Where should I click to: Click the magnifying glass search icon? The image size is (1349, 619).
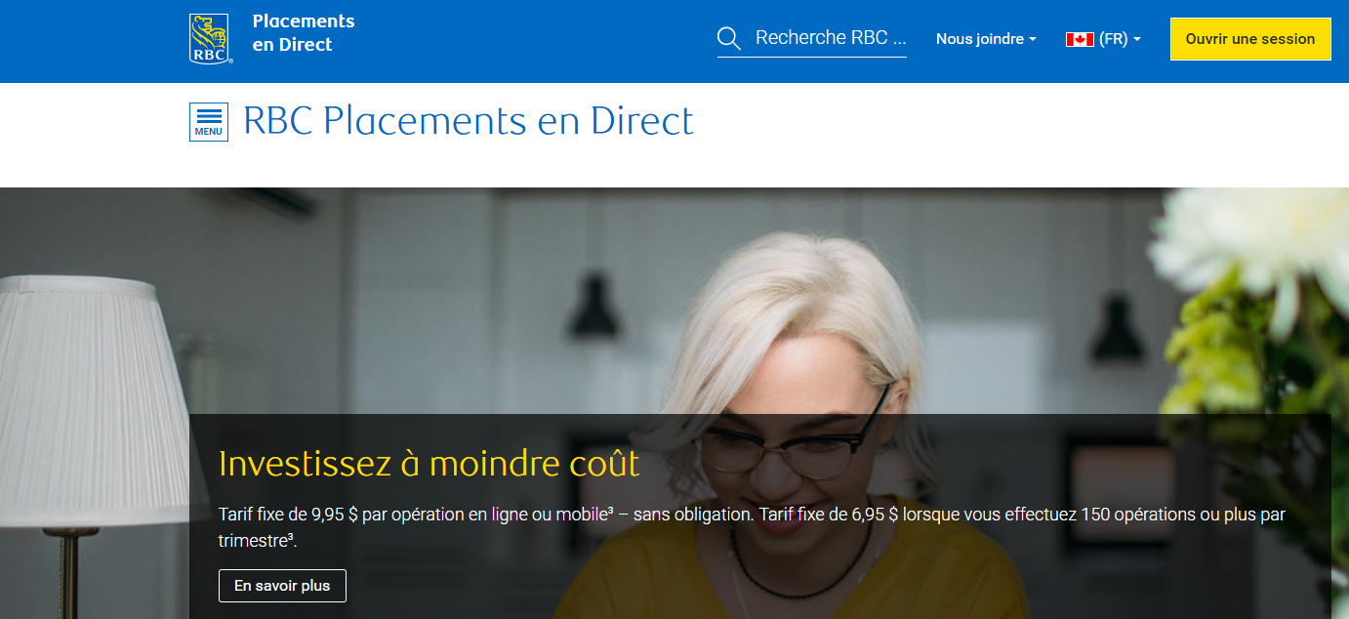728,38
